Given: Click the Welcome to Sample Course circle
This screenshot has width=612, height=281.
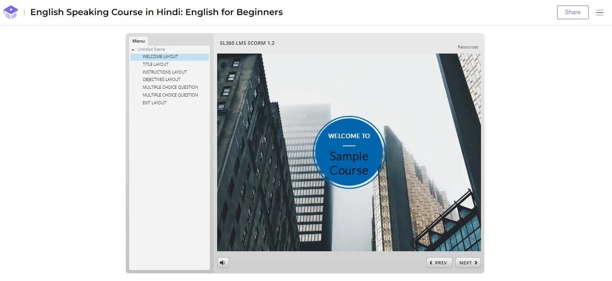Looking at the screenshot, I should click(x=349, y=152).
